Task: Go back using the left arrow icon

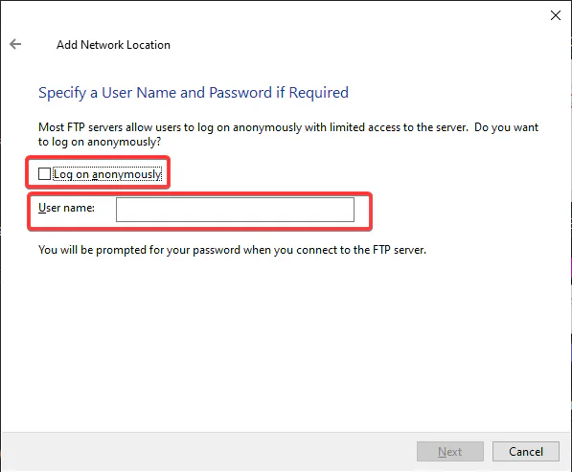Action: 15,44
